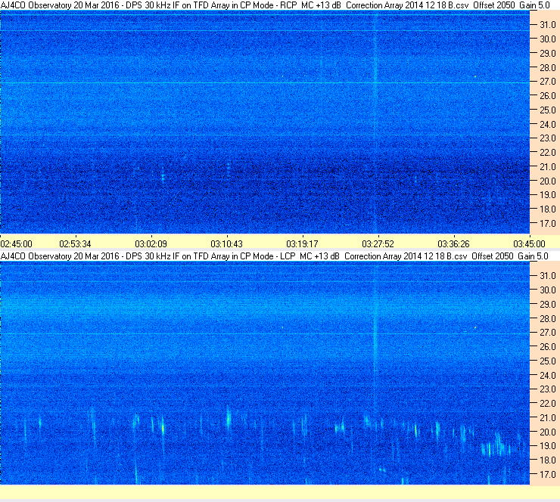The image size is (560, 502).
Task: Click the 03:27:52 time axis label
Action: [378, 244]
